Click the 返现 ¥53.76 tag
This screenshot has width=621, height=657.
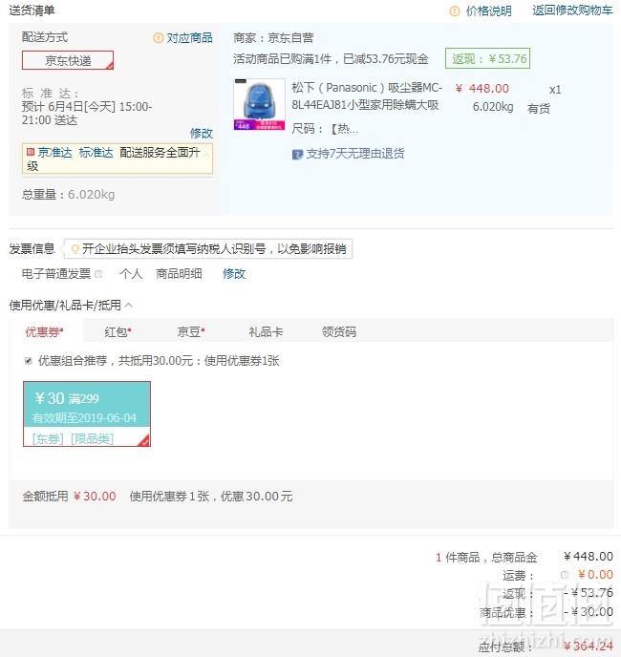pos(487,58)
